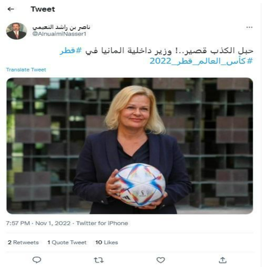
Task: Open the @AlnuaimiNasser1 handle
Action: [x=59, y=34]
